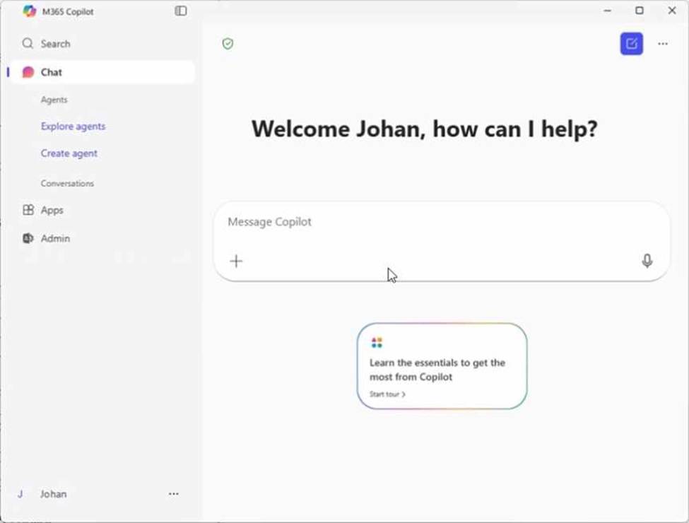Click the Search magnifier icon
The width and height of the screenshot is (689, 523).
pos(28,44)
